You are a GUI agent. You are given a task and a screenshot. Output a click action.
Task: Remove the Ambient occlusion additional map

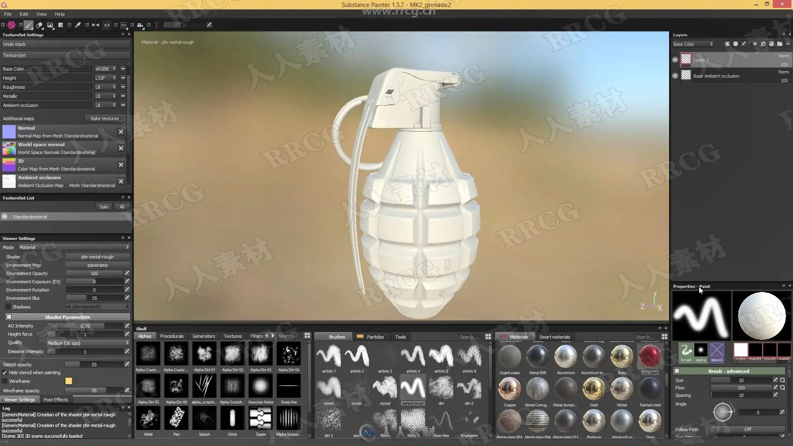[121, 181]
